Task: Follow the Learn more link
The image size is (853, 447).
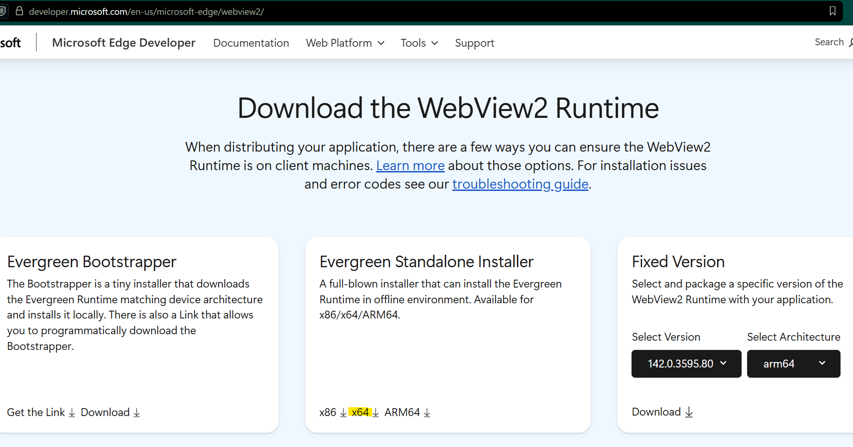Action: [410, 165]
